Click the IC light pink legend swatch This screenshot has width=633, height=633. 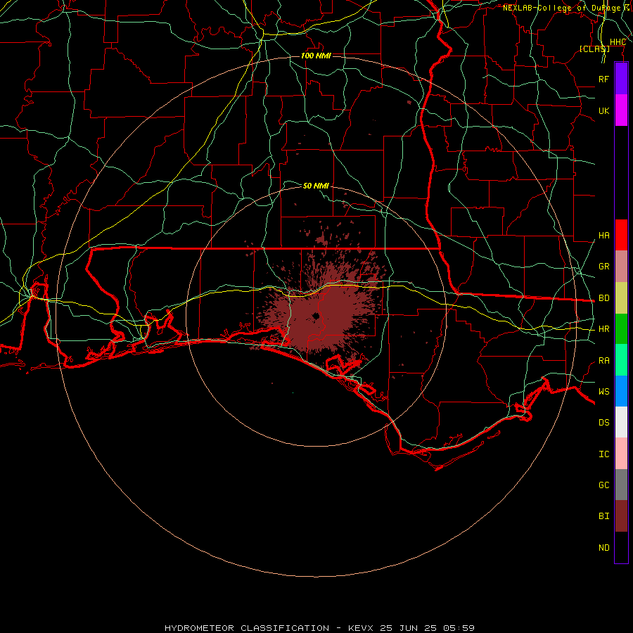[621, 454]
